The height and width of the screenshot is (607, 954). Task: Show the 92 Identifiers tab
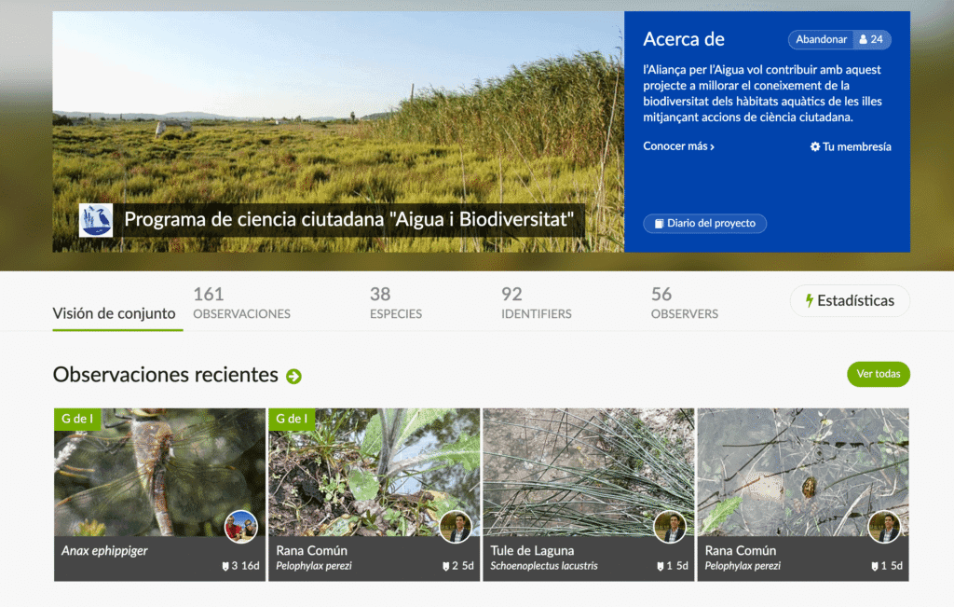pyautogui.click(x=536, y=304)
